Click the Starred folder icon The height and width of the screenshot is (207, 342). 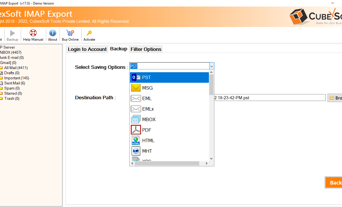1,93
